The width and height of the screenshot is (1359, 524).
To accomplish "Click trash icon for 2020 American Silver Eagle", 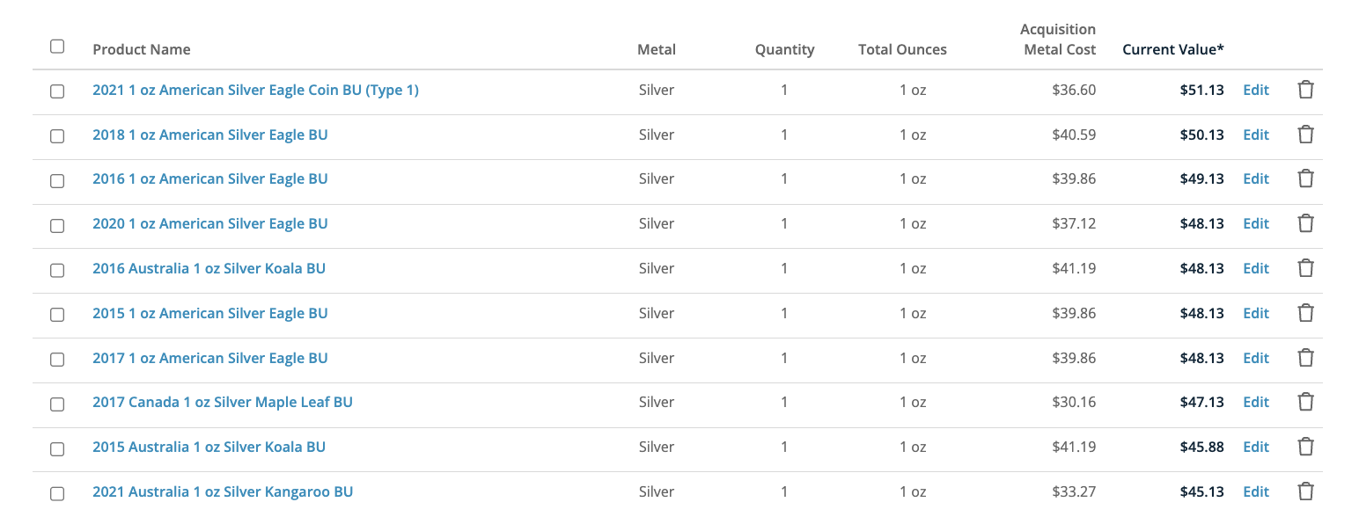I will pyautogui.click(x=1305, y=223).
